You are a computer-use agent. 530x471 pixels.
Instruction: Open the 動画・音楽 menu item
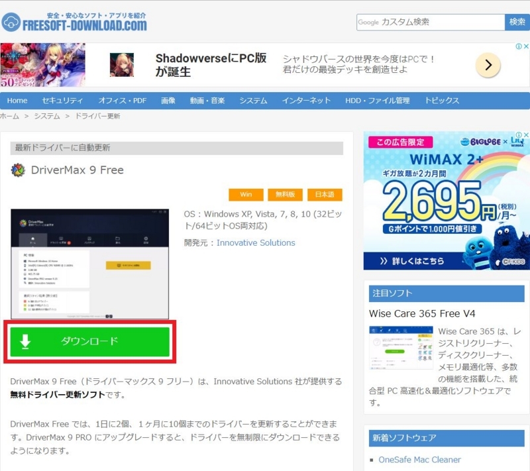click(207, 100)
